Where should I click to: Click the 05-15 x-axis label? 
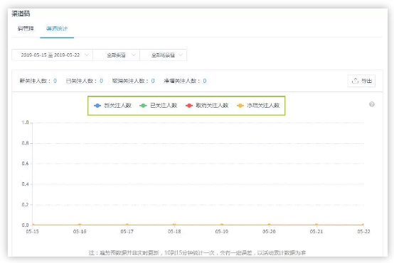coord(33,231)
